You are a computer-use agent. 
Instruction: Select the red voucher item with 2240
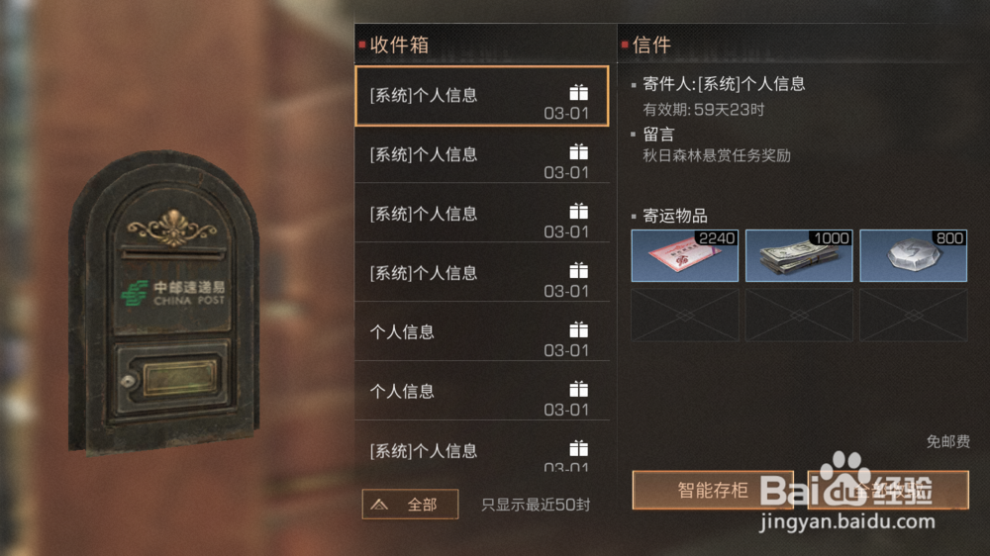(684, 255)
